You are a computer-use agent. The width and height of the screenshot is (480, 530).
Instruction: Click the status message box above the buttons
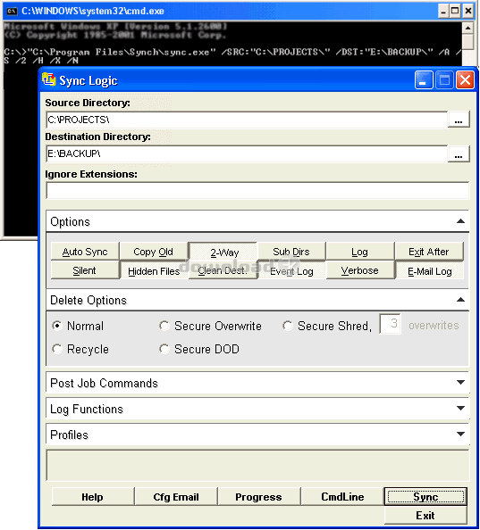(257, 465)
